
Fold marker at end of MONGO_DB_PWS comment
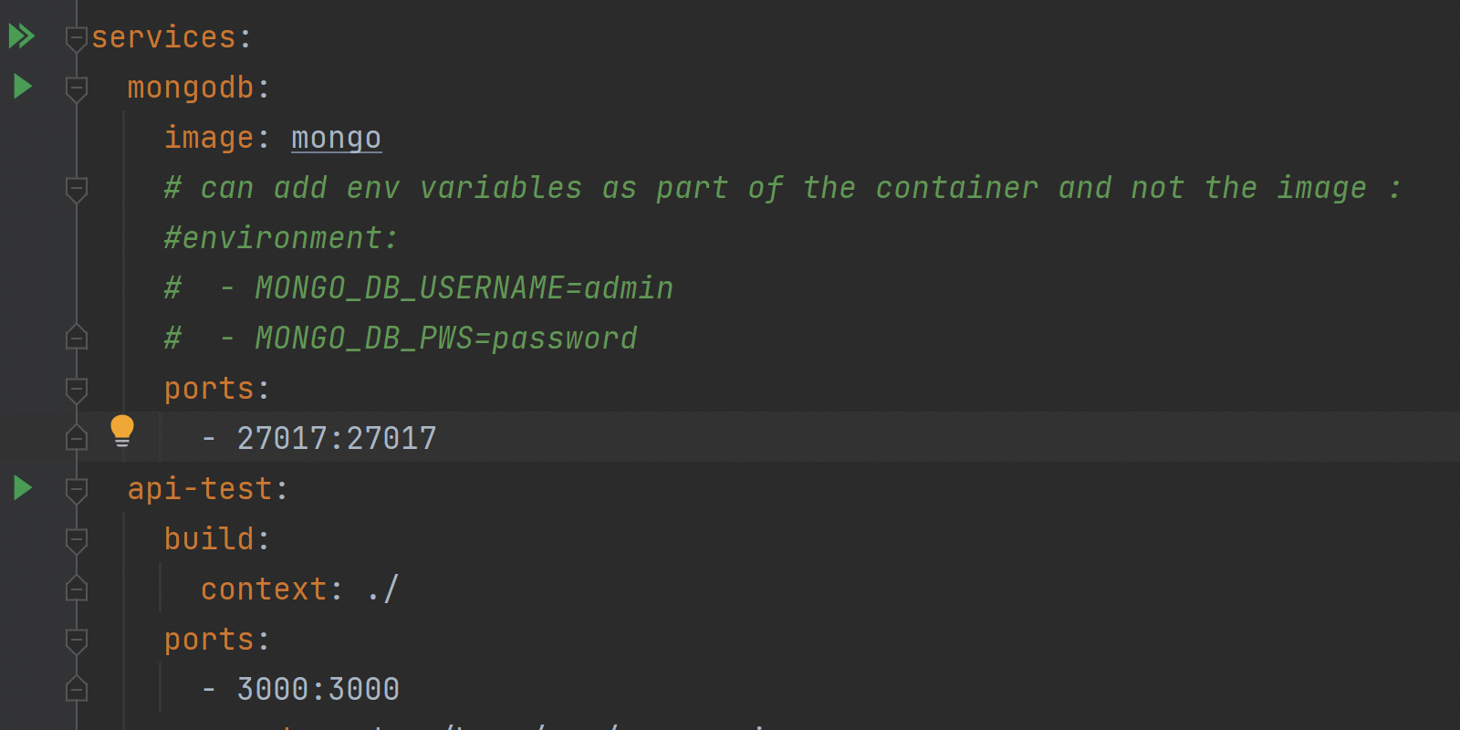point(77,338)
